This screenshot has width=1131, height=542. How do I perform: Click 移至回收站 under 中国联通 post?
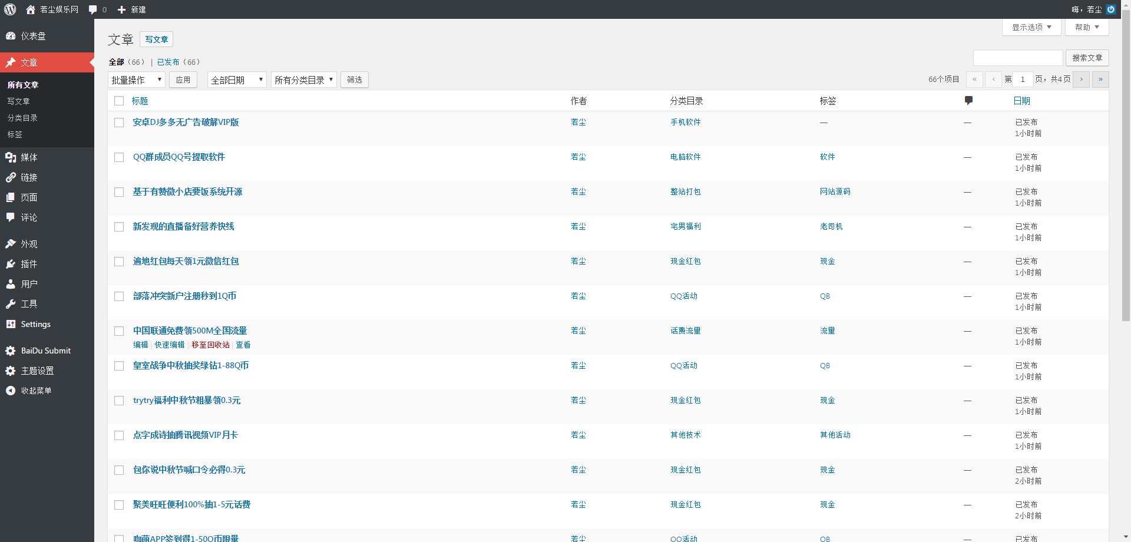pyautogui.click(x=210, y=345)
